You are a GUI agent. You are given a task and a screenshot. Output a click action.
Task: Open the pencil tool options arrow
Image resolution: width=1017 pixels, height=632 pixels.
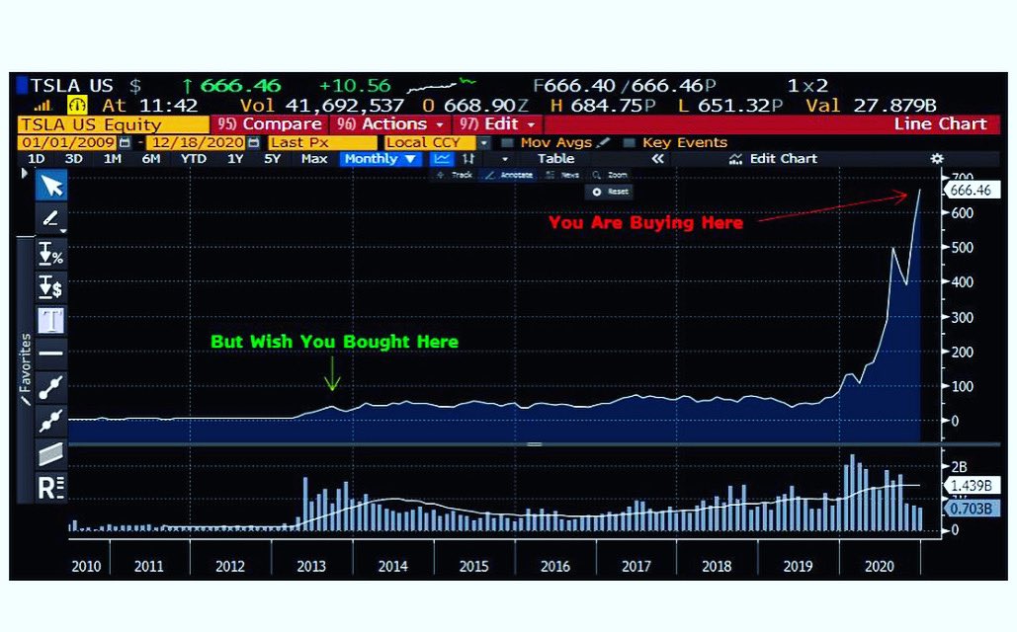click(x=63, y=231)
